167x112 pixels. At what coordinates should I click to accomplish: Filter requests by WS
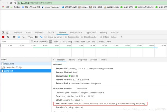(x=93, y=42)
